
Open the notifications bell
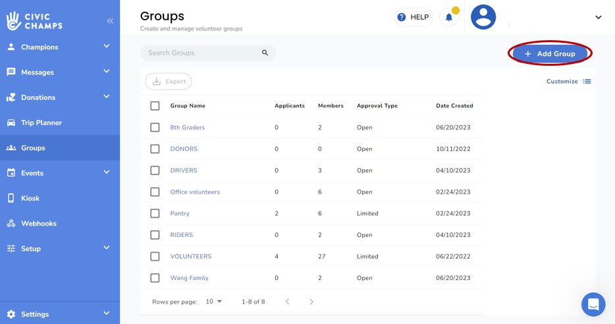449,18
